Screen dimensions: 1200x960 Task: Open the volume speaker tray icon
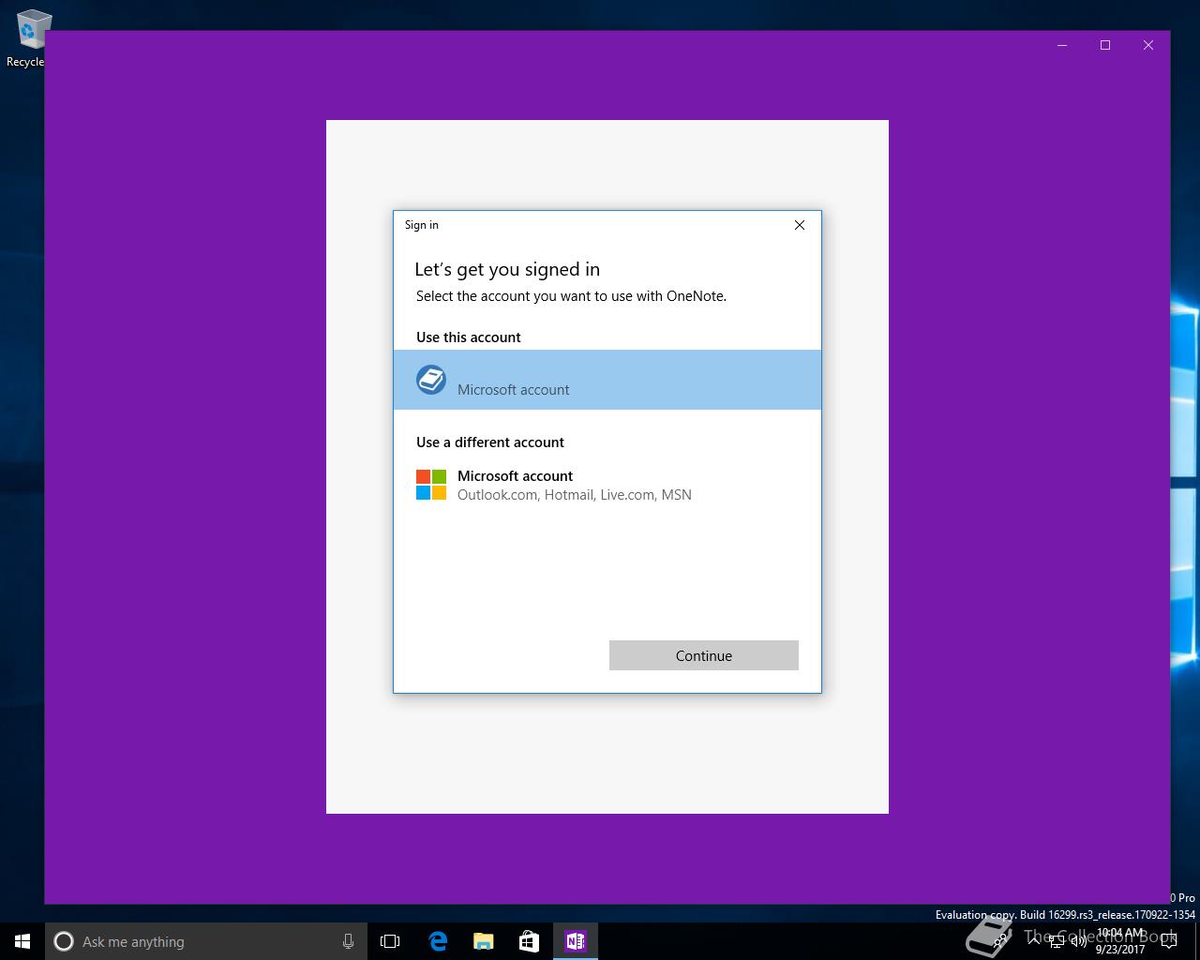(1079, 941)
